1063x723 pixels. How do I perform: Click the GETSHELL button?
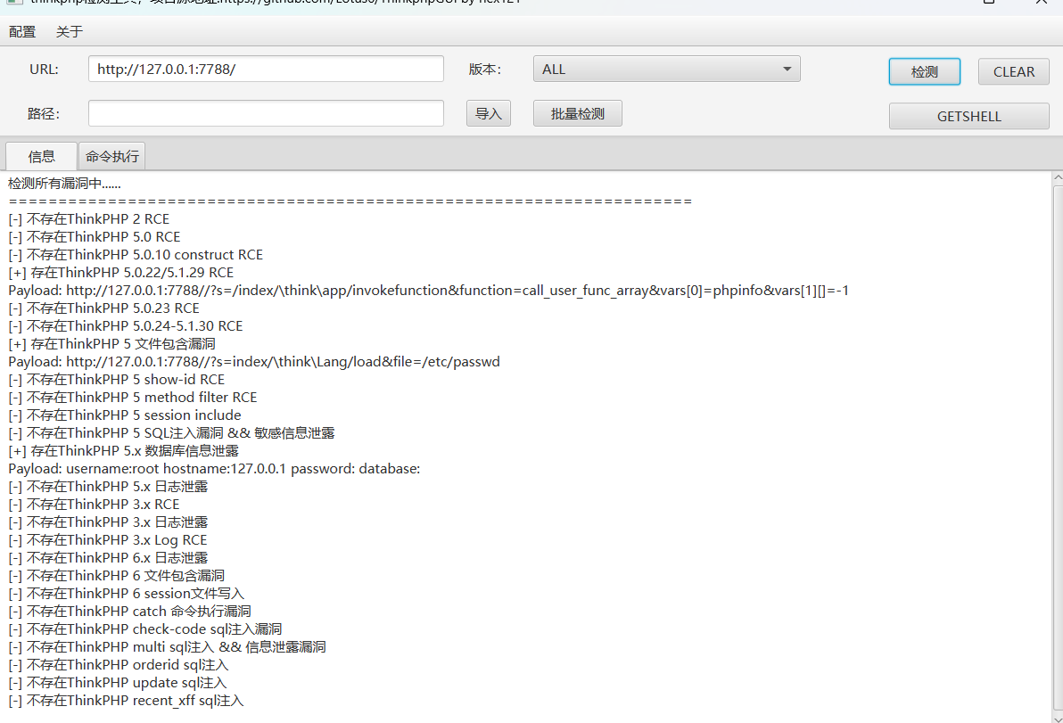pyautogui.click(x=968, y=117)
